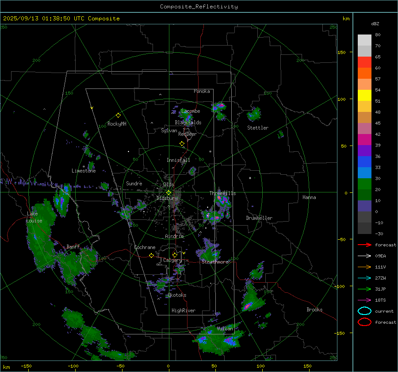Pick the light blue dBZ swatch below 33
The height and width of the screenshot is (372, 398).
(364, 173)
